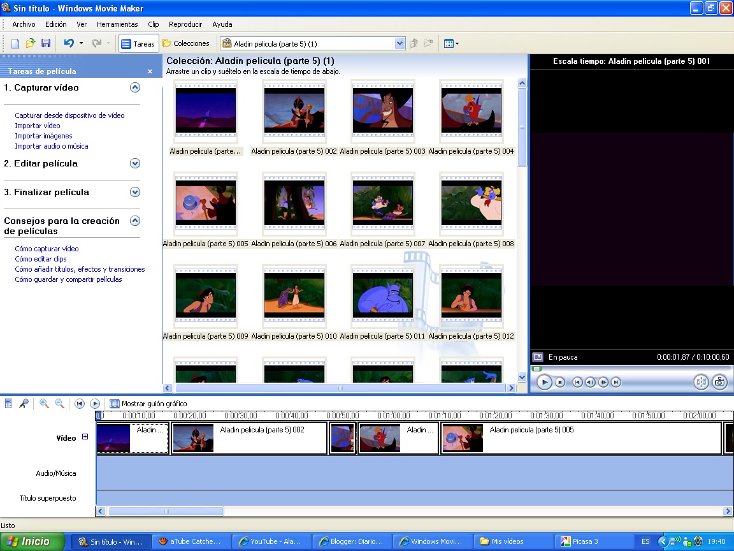Click the New Collection Folder icon
734x551 pixels.
coord(428,43)
